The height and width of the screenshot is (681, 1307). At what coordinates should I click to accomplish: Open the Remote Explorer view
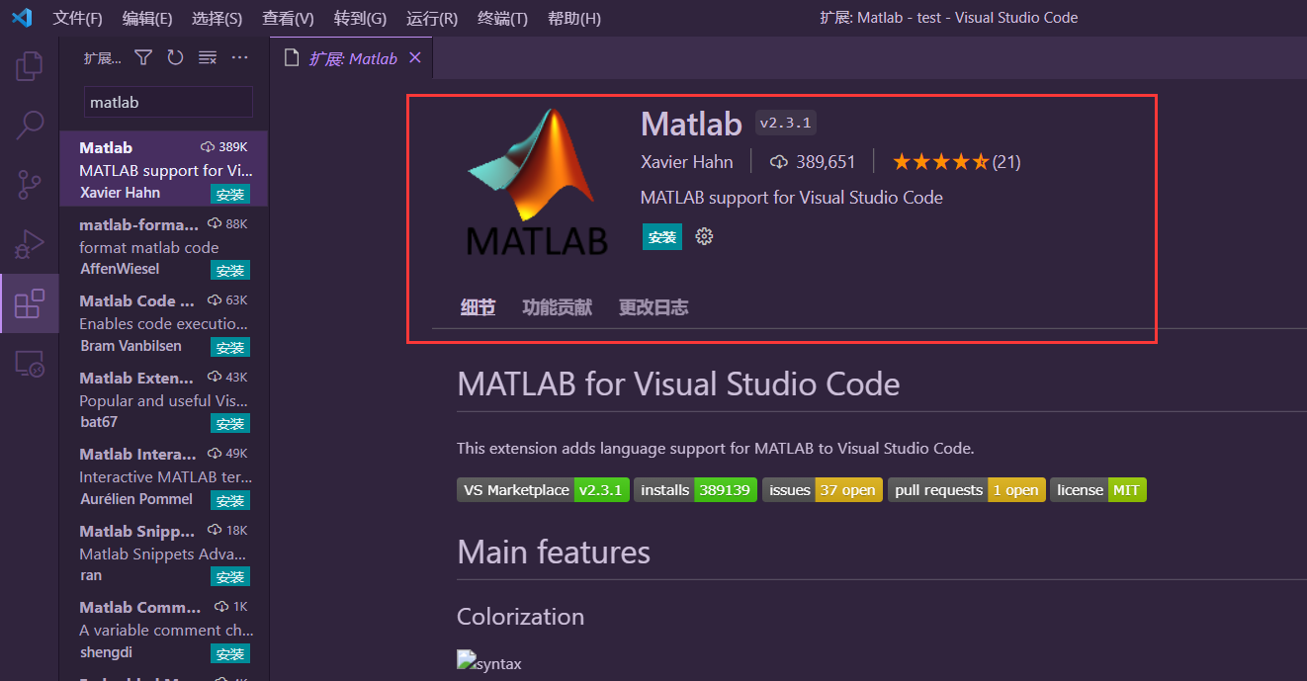tap(30, 364)
